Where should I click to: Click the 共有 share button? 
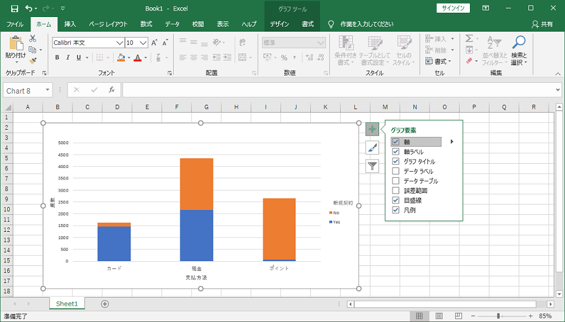[542, 24]
